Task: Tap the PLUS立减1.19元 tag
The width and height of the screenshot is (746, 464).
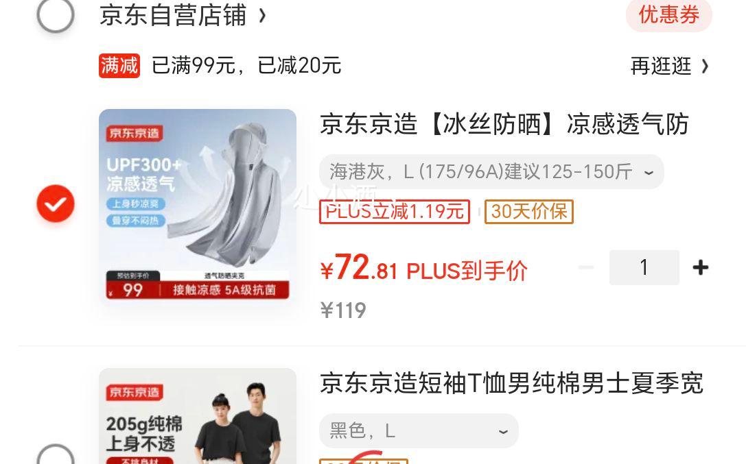Action: pos(395,211)
